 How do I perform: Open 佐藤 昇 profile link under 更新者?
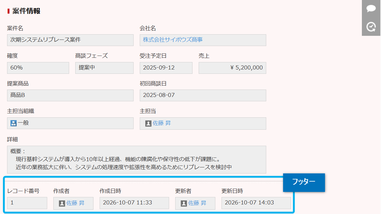pyautogui.click(x=197, y=203)
